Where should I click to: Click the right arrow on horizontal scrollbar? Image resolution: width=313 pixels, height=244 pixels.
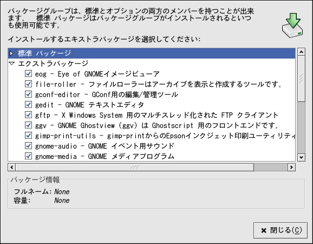291,167
